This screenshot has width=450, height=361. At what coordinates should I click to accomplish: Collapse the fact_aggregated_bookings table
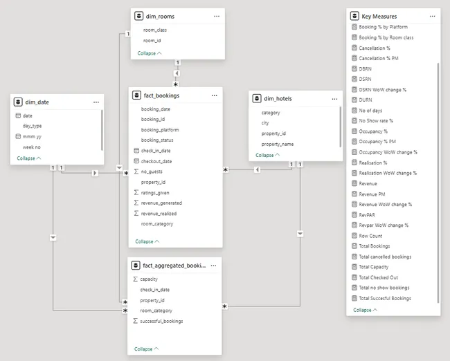coord(146,349)
